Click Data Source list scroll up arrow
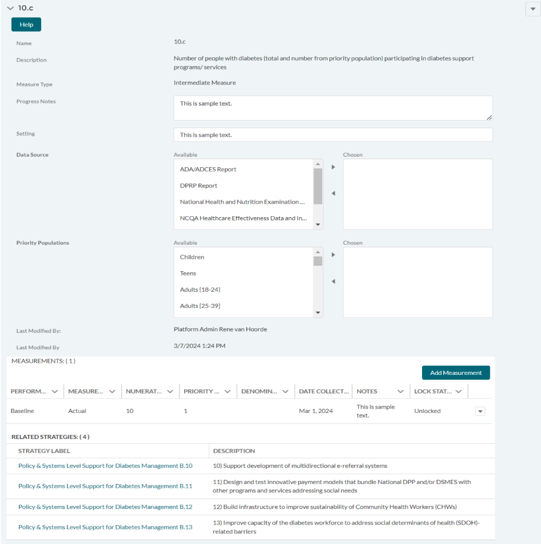 click(318, 164)
